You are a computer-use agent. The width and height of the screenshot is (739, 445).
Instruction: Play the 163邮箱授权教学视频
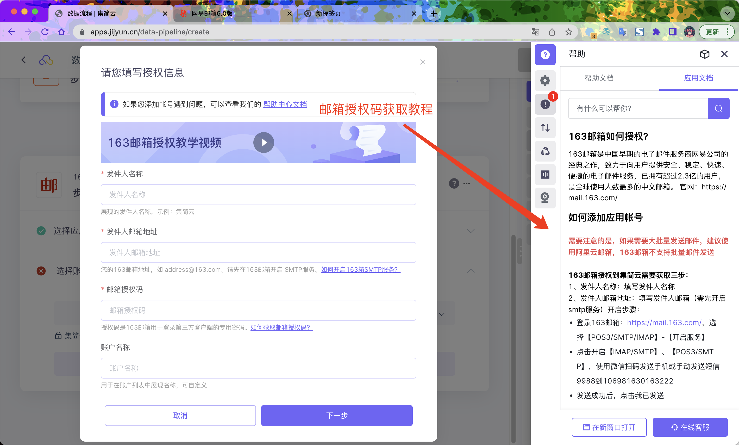264,143
